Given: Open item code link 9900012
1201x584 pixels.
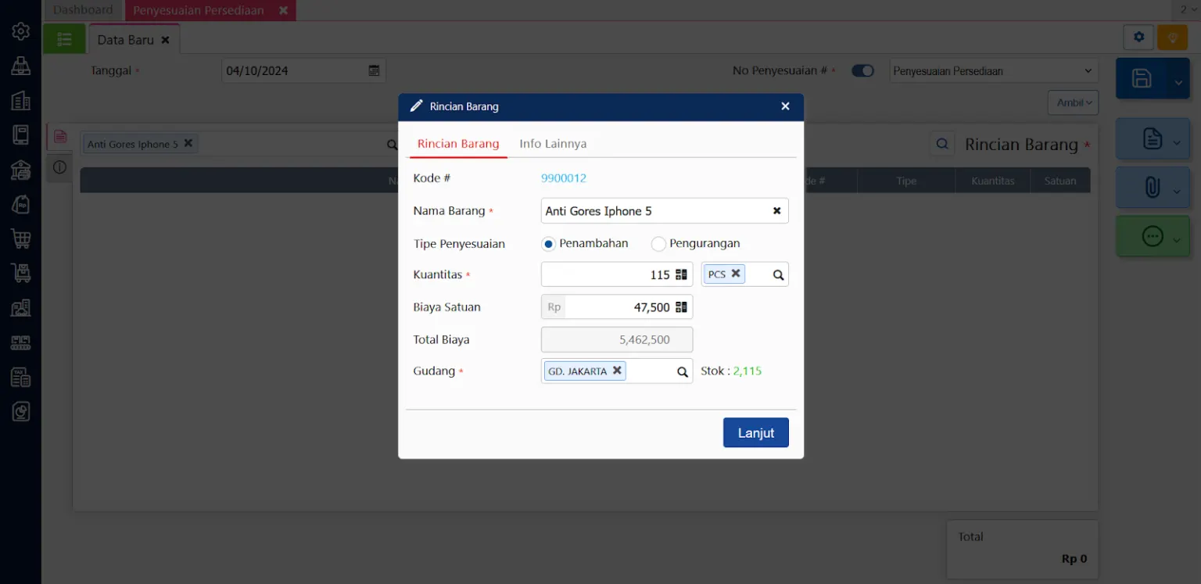Looking at the screenshot, I should 563,178.
